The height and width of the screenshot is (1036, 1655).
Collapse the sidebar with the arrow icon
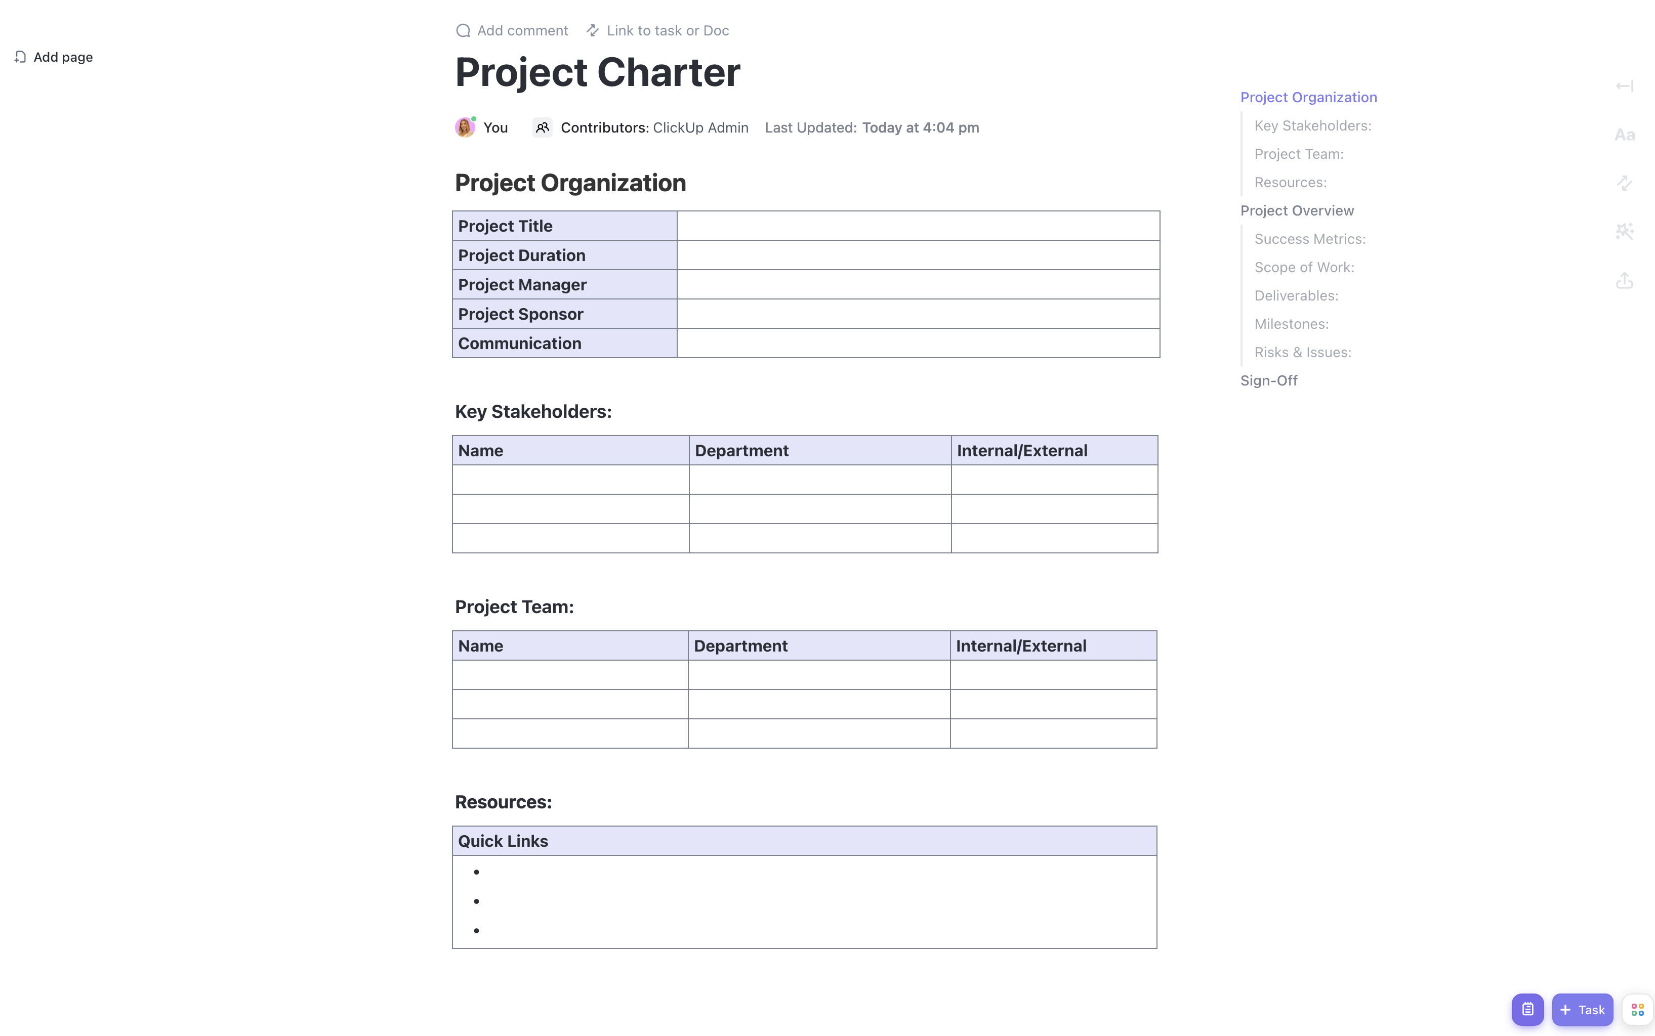[x=1625, y=85]
